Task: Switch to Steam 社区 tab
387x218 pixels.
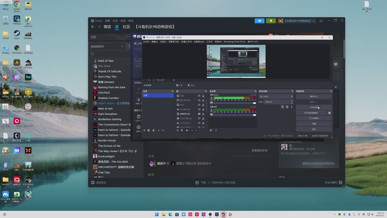Action: coord(126,27)
